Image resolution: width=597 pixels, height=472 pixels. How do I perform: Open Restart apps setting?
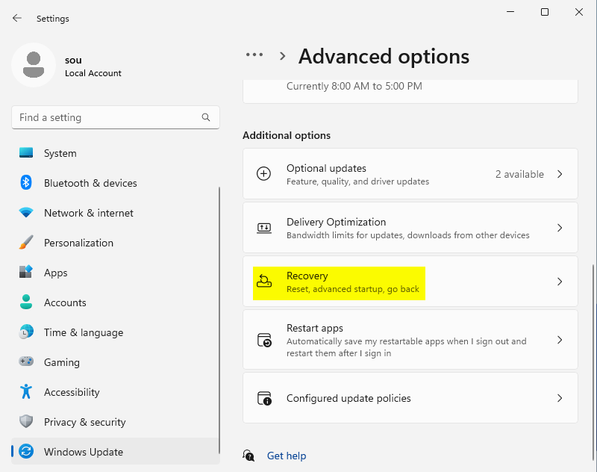(x=410, y=339)
